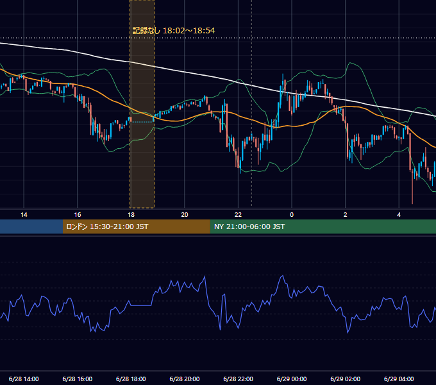Click the '記録なし 18:02～18:54' gap label

(x=174, y=31)
